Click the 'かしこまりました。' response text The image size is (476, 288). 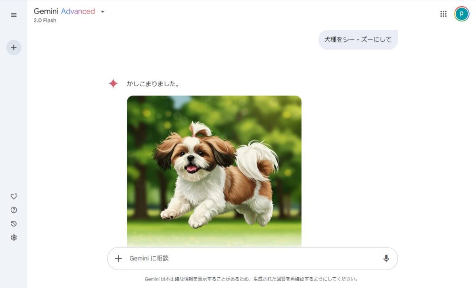(x=153, y=84)
